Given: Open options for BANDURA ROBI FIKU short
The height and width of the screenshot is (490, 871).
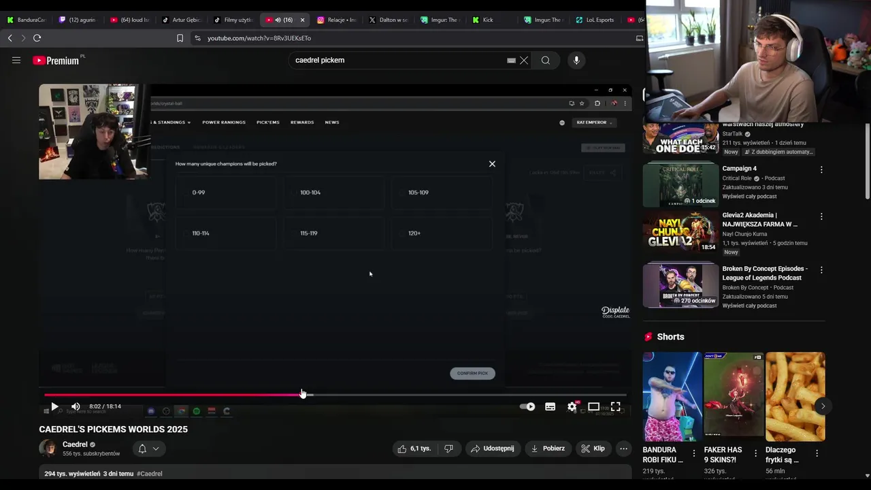Looking at the screenshot, I should 694,453.
